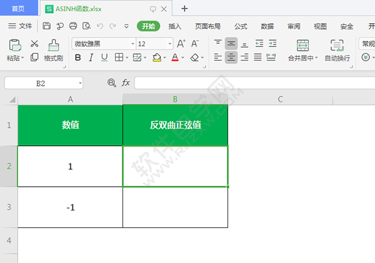Viewport: 375px width, 263px height.
Task: Click the Merge and Center icon
Action: 302,45
